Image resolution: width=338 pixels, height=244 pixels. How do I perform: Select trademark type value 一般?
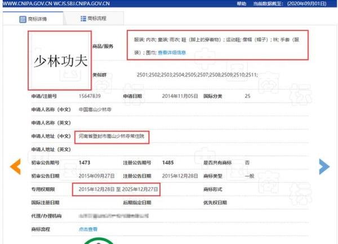250,176
